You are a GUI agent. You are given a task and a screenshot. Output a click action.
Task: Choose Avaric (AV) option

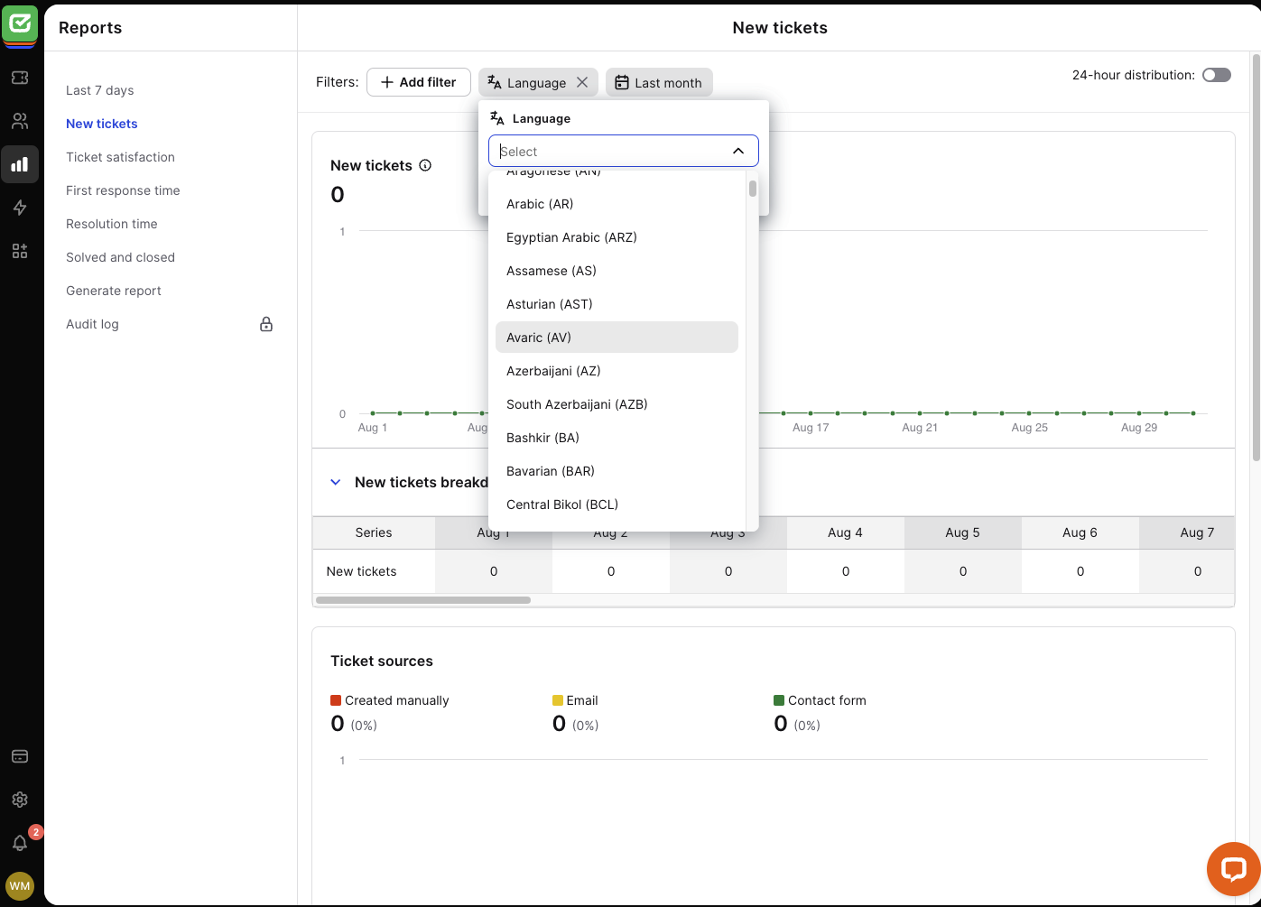617,338
